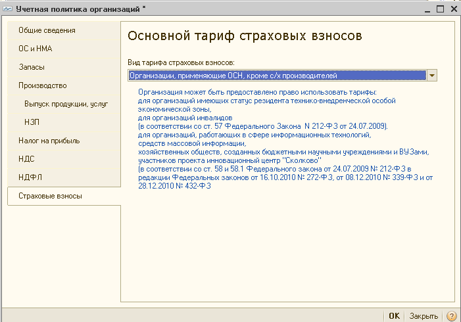Click the line 'для организаций инвалидов'
This screenshot has height=322, width=461.
(185, 118)
